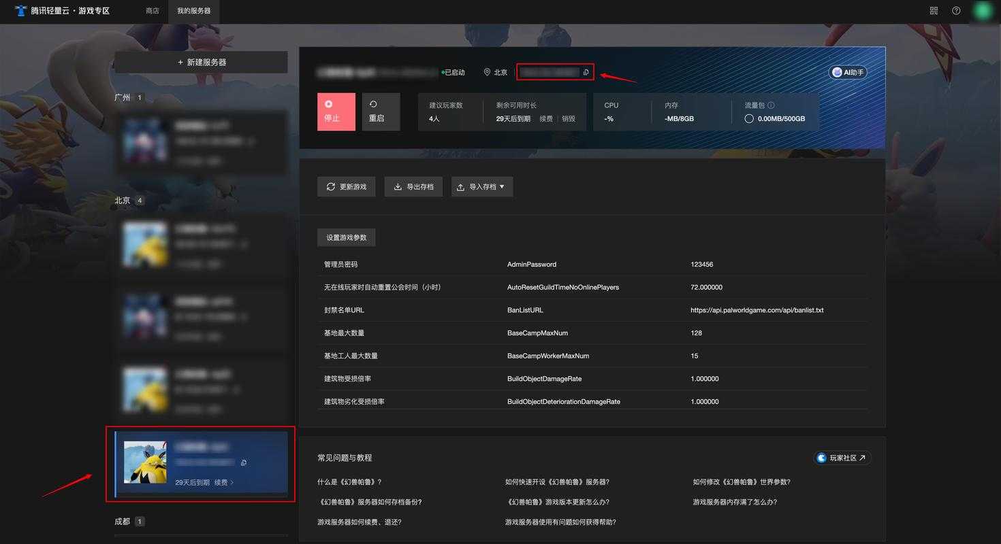The image size is (1001, 544).
Task: Click the BuildObjectDamageRate parameter name
Action: [x=544, y=379]
